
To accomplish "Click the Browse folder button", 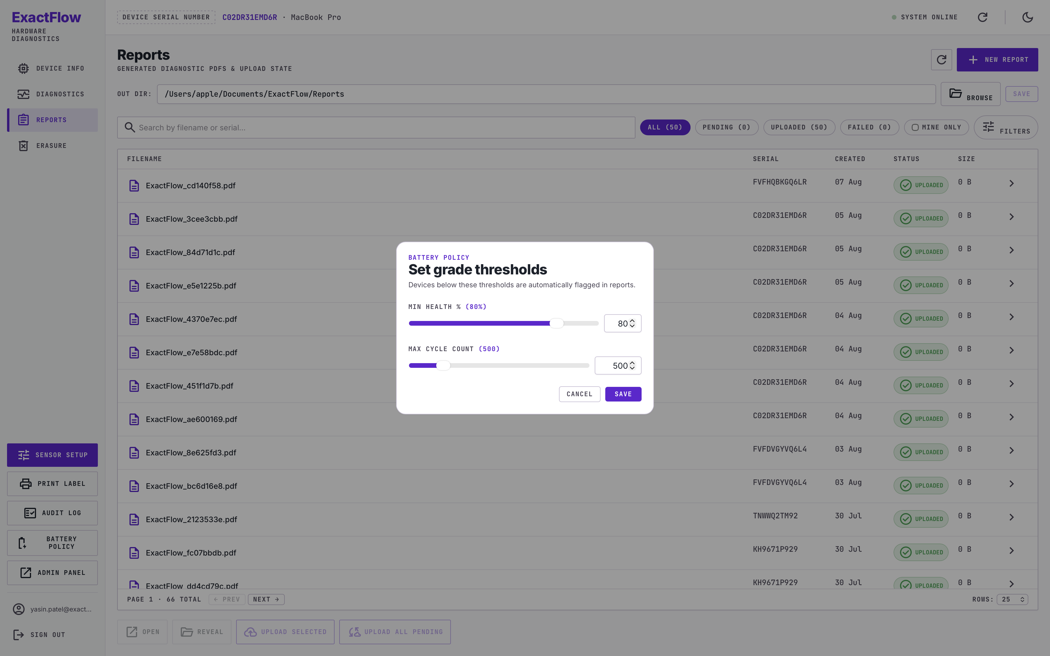I will pos(970,94).
